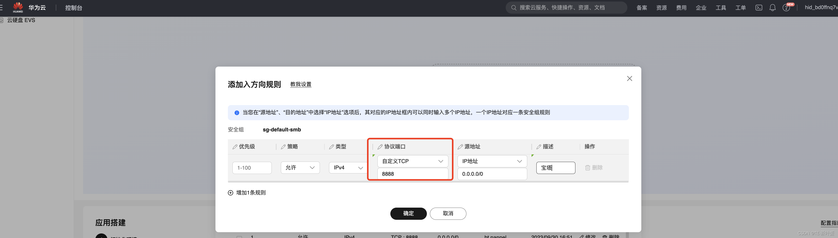This screenshot has height=238, width=838.
Task: Click the pencil icon beside 描述
Action: (539, 147)
